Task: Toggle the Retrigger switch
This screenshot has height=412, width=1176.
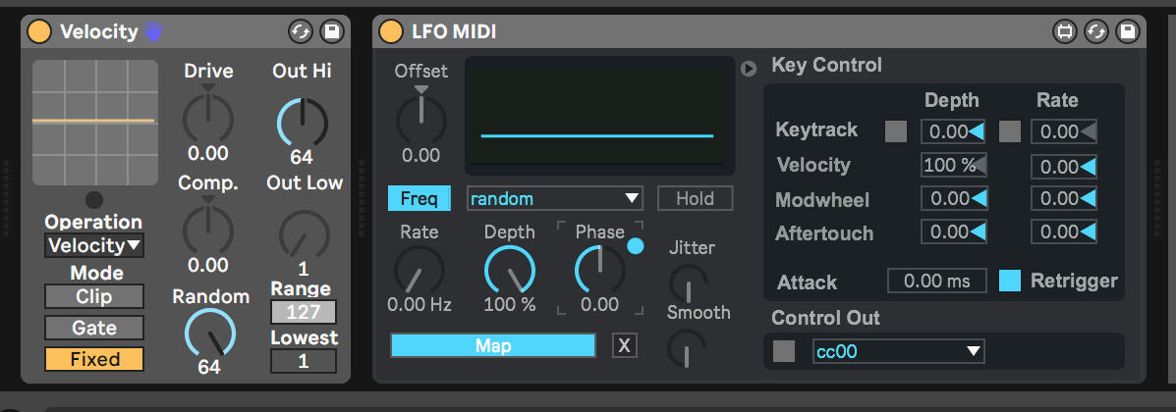Action: [1010, 281]
